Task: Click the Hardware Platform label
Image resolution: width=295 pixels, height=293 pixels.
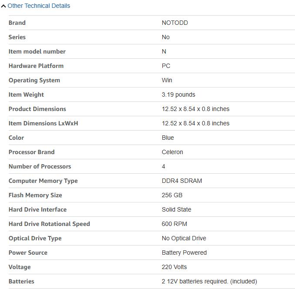Action: (x=36, y=66)
